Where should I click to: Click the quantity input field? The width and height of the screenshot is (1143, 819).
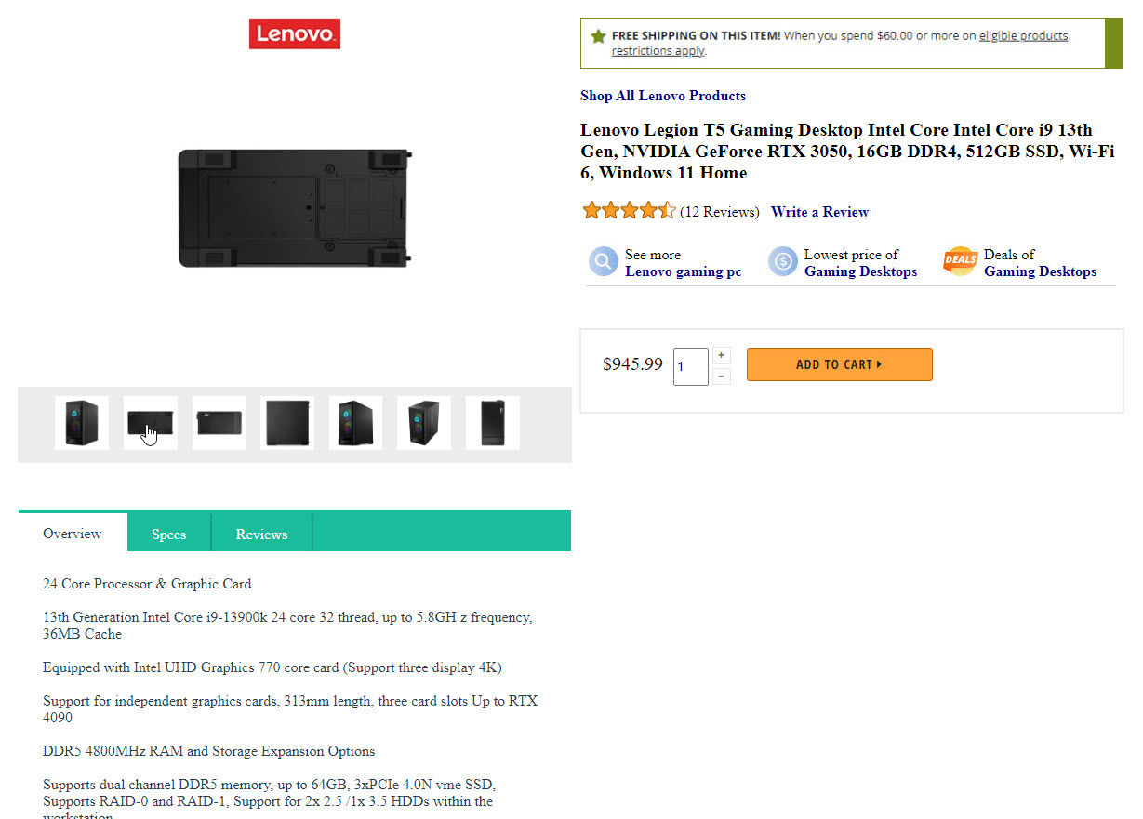click(690, 366)
